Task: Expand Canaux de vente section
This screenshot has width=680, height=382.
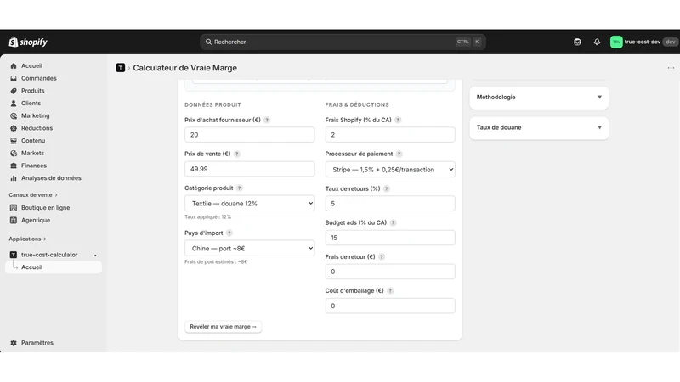Action: click(33, 195)
